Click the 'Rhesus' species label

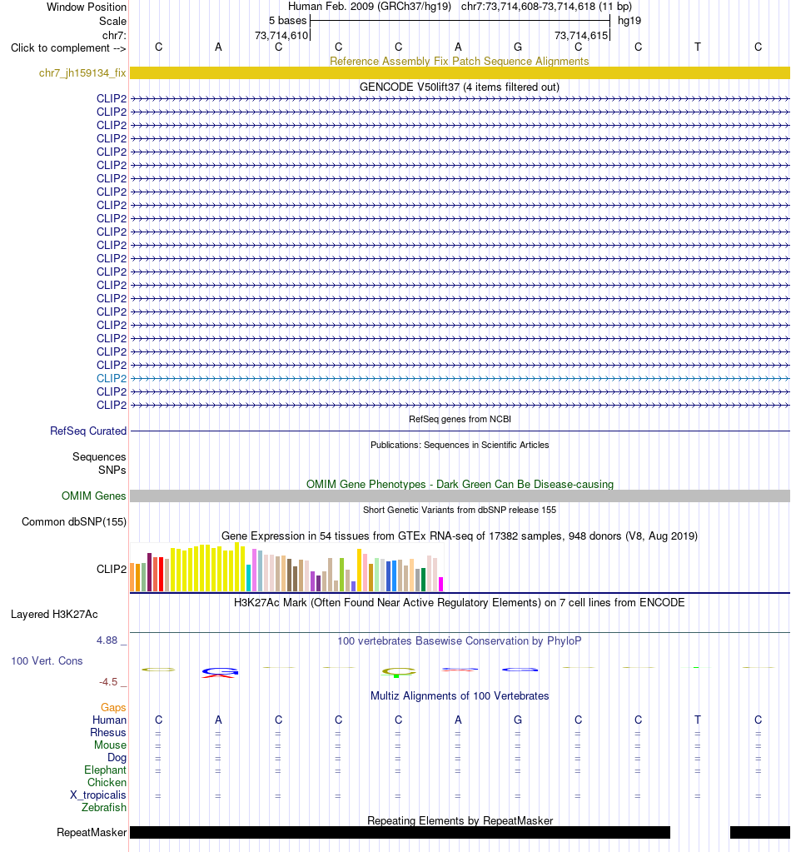tap(108, 732)
